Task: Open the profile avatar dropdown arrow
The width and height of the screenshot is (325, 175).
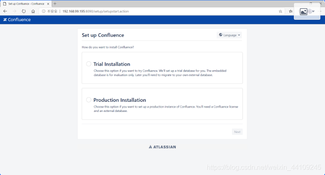Action: [313, 11]
